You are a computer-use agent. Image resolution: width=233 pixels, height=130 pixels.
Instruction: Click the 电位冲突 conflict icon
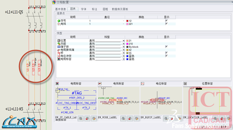(59, 56)
